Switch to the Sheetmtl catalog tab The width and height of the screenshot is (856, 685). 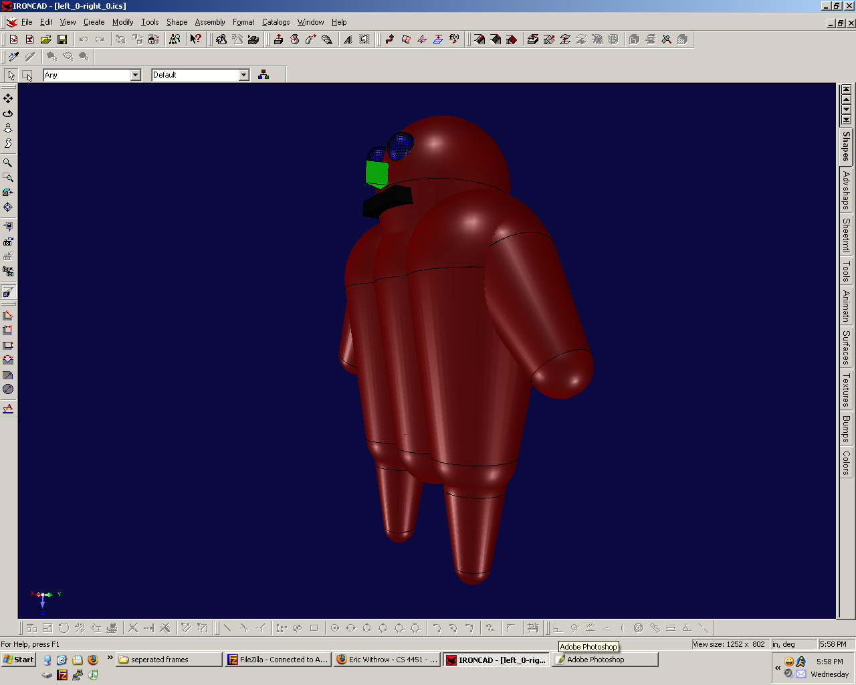(x=846, y=235)
